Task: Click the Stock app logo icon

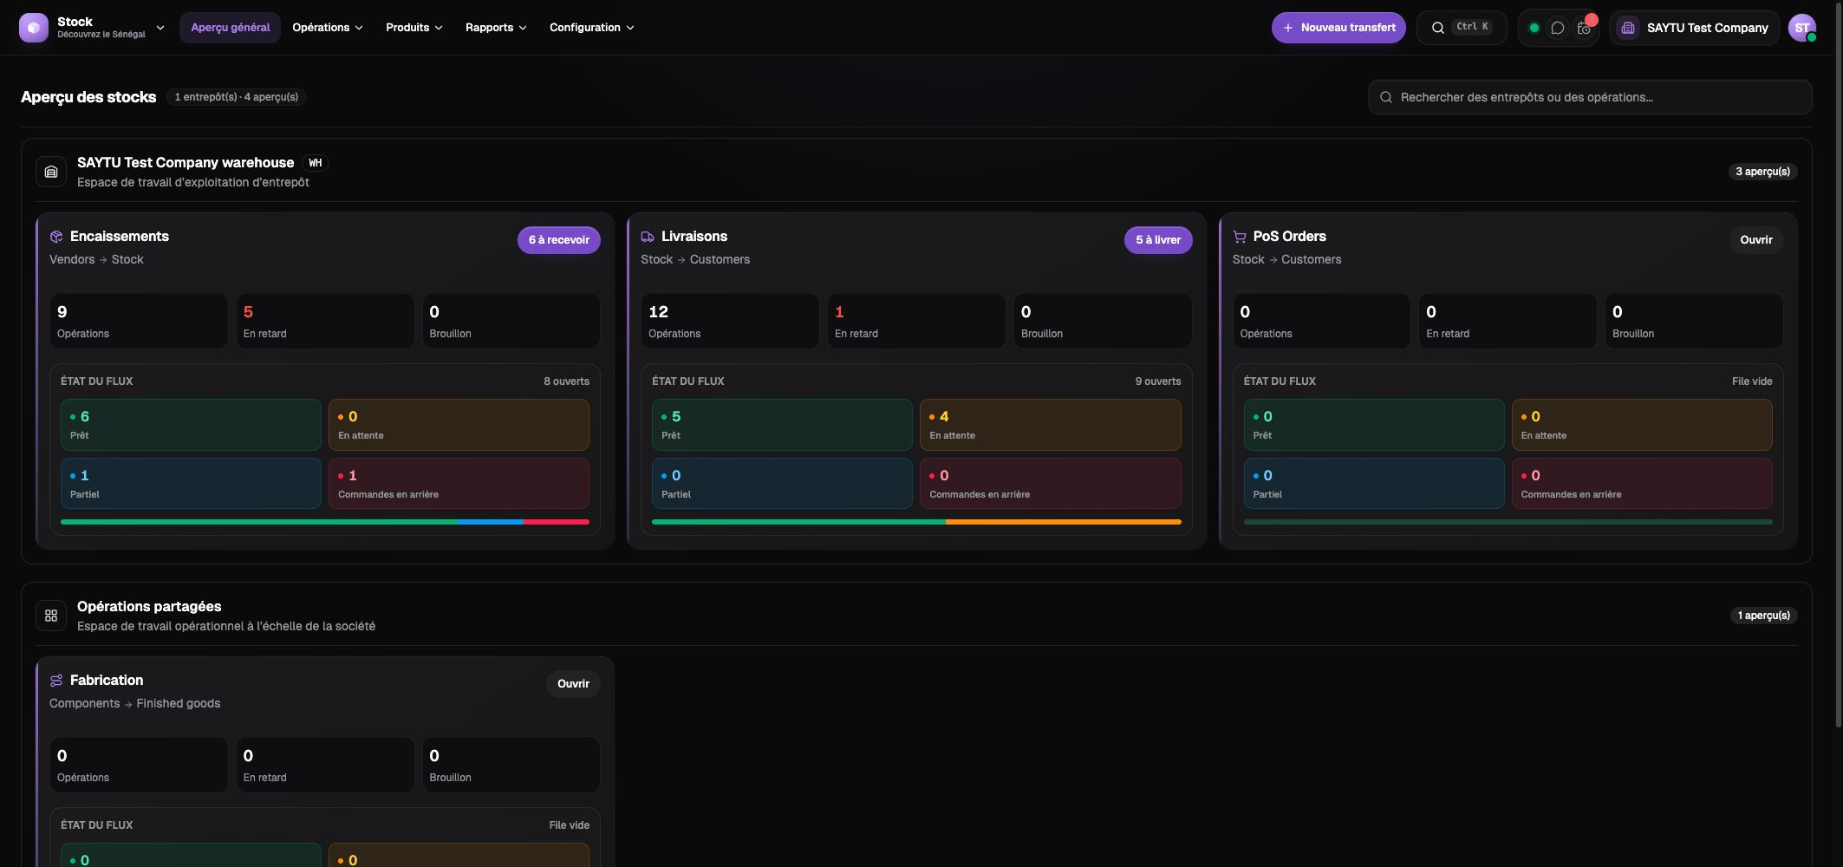Action: tap(34, 28)
